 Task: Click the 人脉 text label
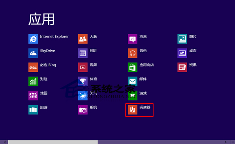click(x=94, y=37)
